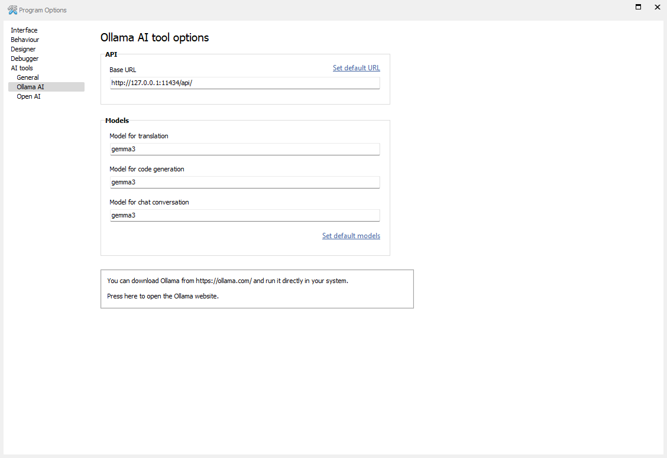Open the Interface options page
Image resolution: width=667 pixels, height=458 pixels.
click(x=24, y=30)
